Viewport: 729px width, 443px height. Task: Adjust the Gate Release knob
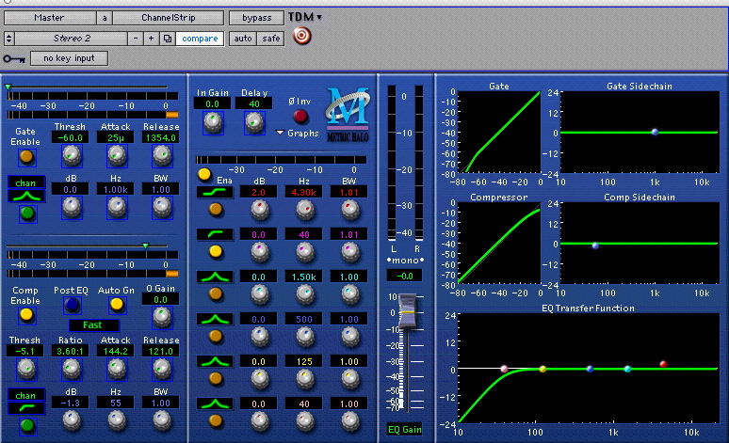pos(161,155)
